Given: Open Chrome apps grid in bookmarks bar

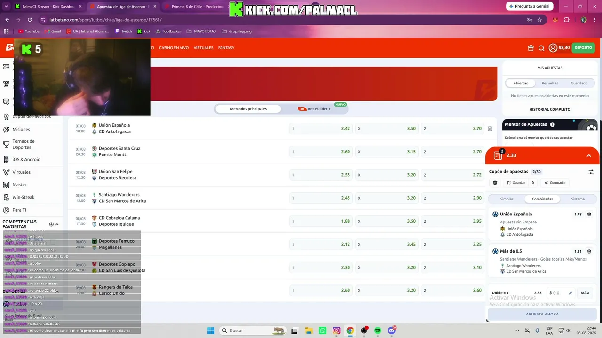Looking at the screenshot, I should pyautogui.click(x=6, y=31).
